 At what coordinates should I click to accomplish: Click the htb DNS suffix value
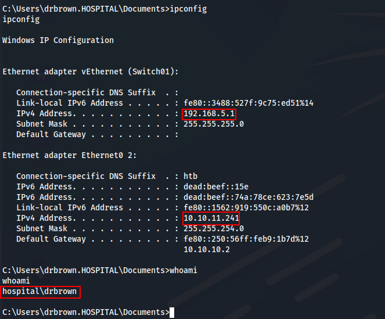click(190, 176)
